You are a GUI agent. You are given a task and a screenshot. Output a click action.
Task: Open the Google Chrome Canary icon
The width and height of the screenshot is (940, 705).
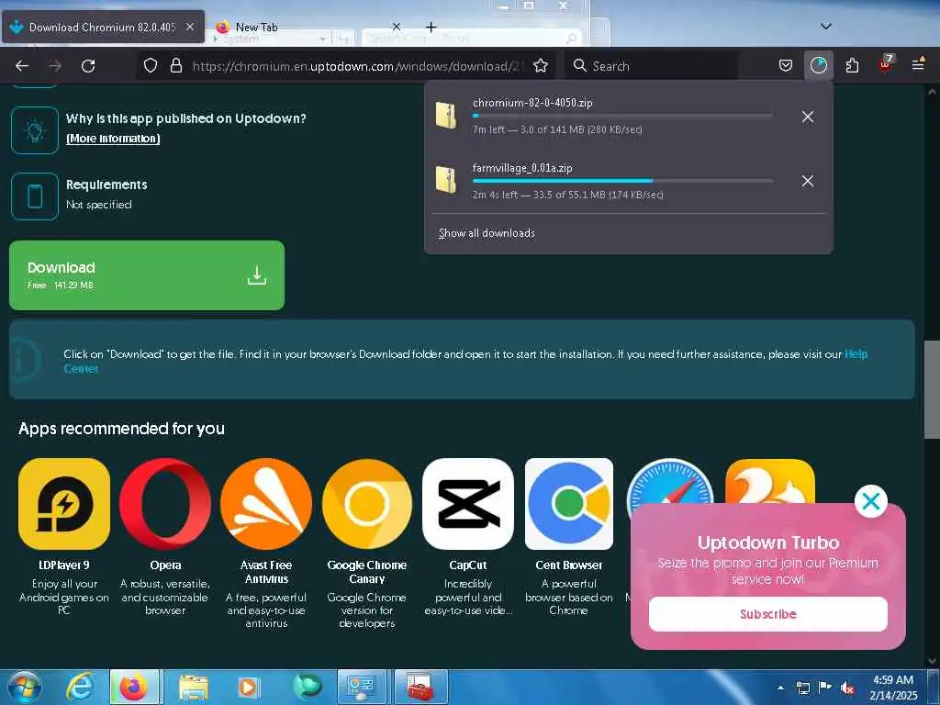pos(367,504)
